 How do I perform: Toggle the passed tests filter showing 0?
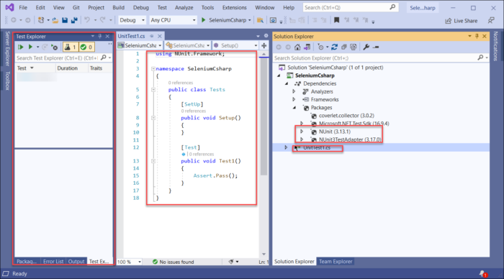pyautogui.click(x=86, y=47)
